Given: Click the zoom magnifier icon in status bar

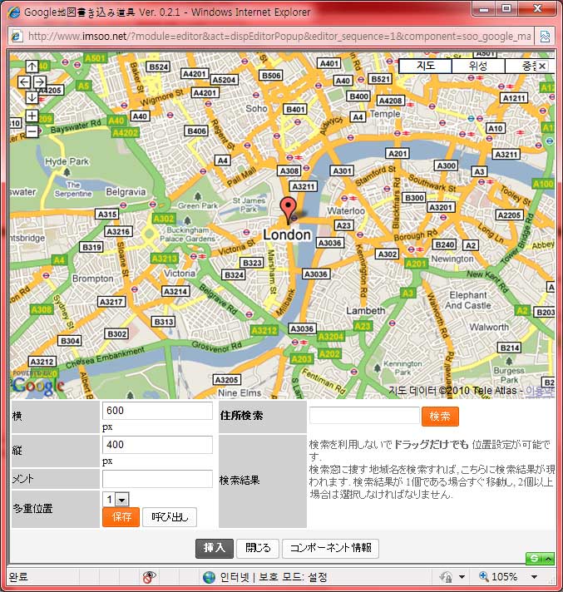Looking at the screenshot, I should click(x=483, y=576).
